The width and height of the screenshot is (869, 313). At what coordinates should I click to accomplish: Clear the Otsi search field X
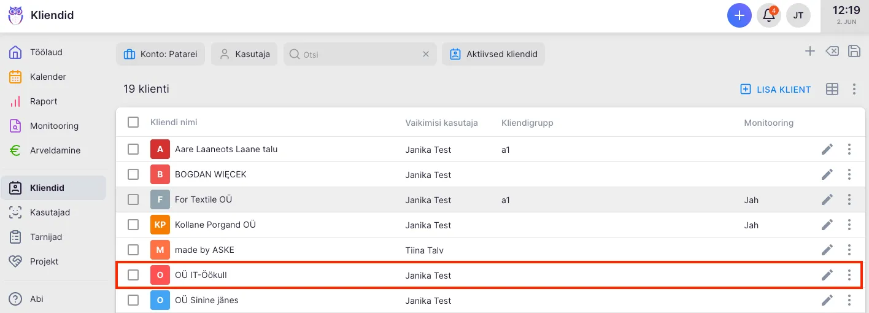point(425,54)
